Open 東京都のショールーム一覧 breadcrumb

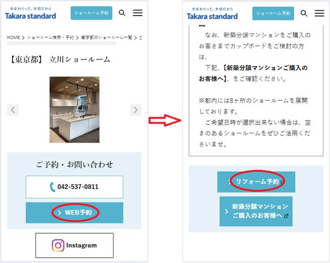pyautogui.click(x=107, y=38)
